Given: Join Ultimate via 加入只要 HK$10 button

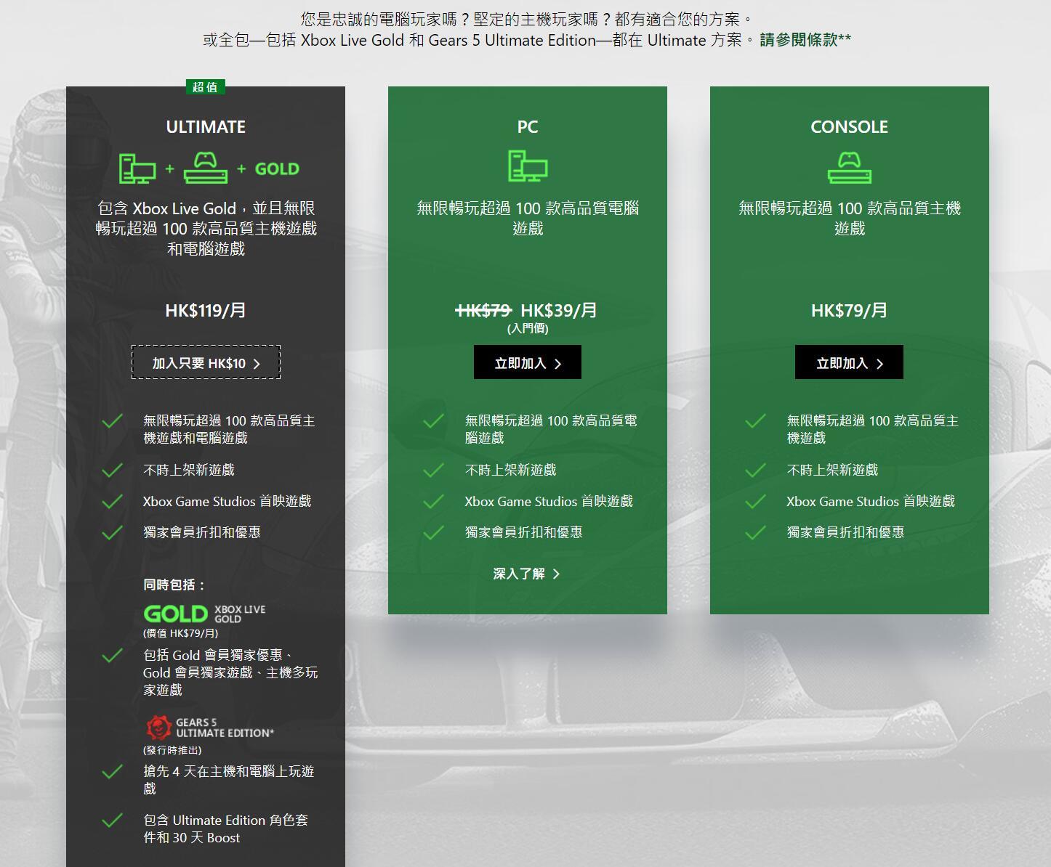Looking at the screenshot, I should pyautogui.click(x=206, y=362).
